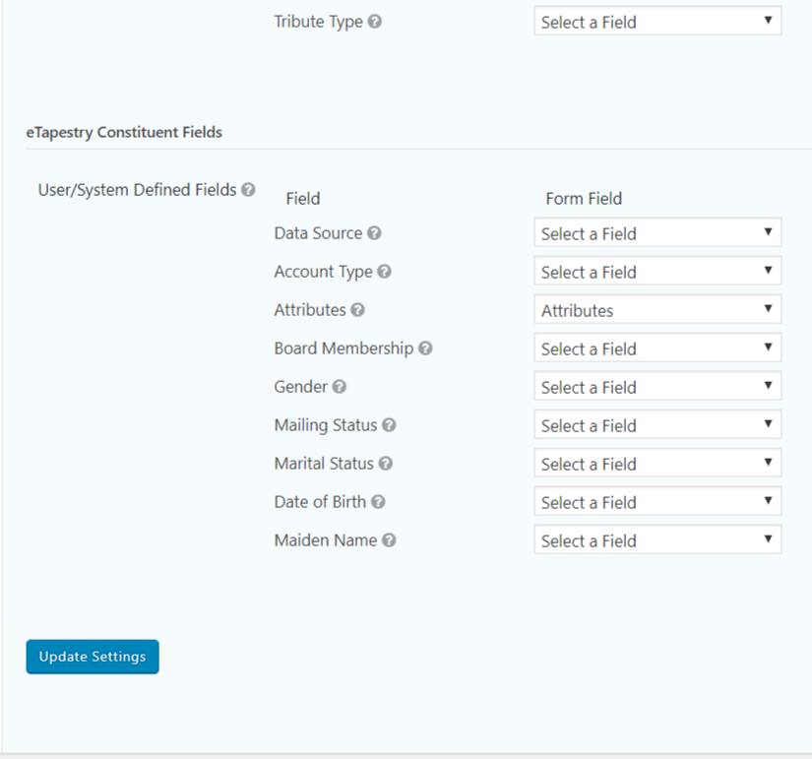Click the eTapestry Constituent Fields heading

[x=124, y=132]
